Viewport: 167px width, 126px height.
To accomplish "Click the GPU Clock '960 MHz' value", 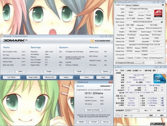I will [129, 48].
